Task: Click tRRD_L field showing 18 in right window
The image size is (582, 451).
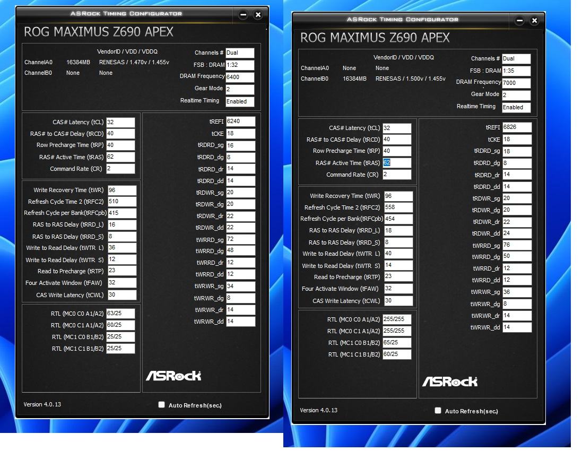Action: tap(398, 230)
